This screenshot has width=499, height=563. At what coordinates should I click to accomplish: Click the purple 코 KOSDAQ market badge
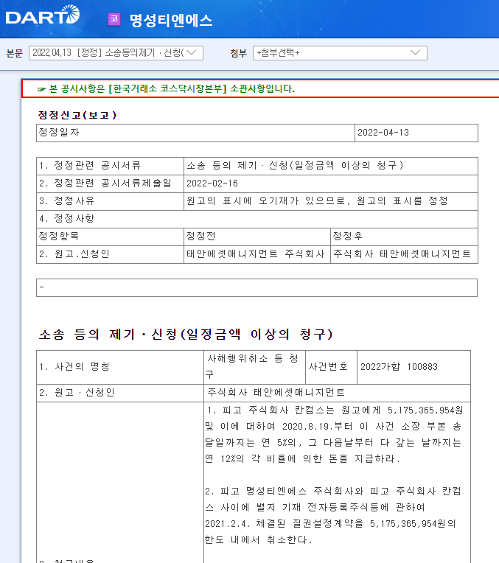[x=114, y=19]
